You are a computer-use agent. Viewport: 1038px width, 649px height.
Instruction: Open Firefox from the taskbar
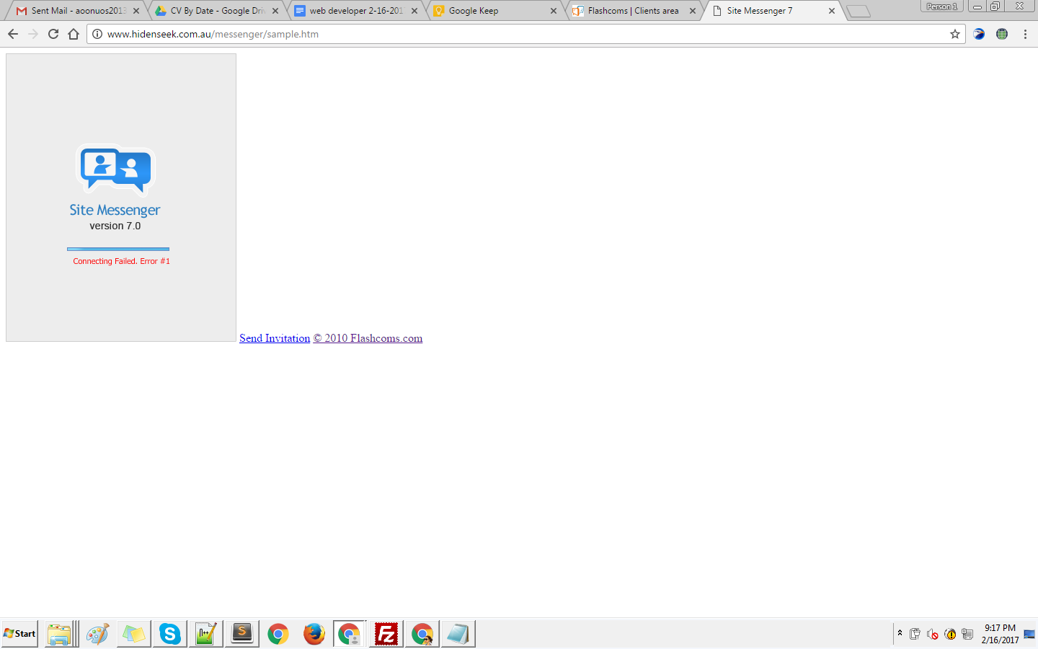tap(314, 634)
